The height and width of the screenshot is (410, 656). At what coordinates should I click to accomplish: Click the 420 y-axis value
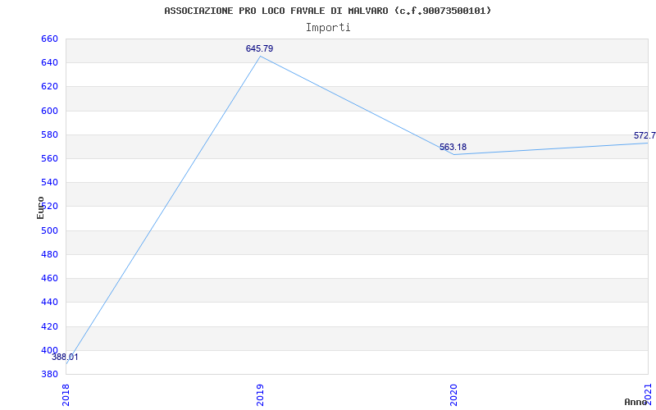pos(49,326)
